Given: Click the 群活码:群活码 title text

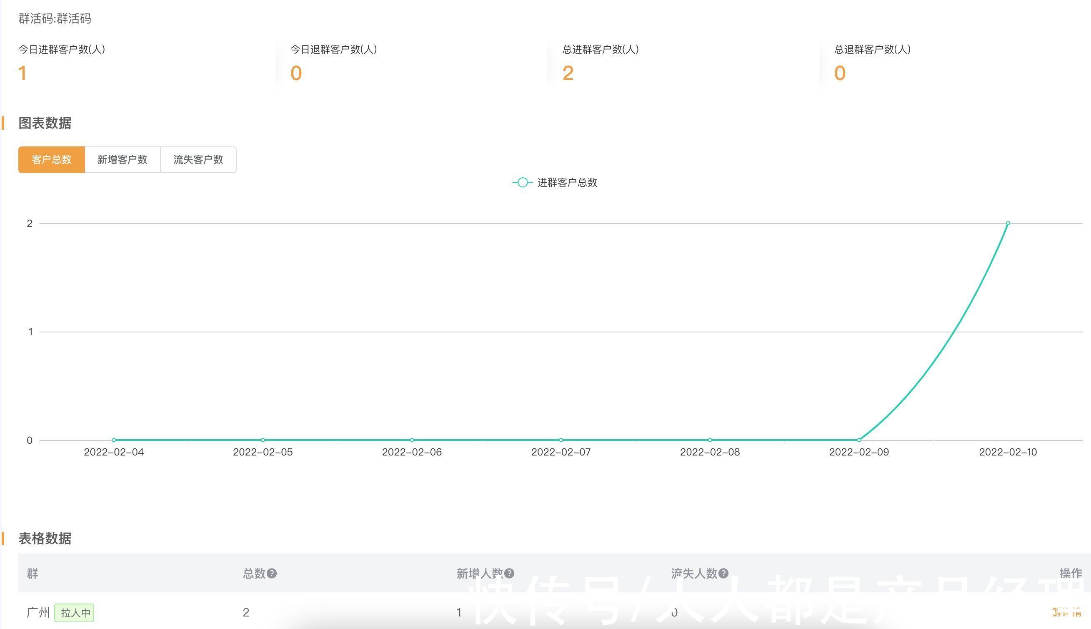Looking at the screenshot, I should [55, 19].
